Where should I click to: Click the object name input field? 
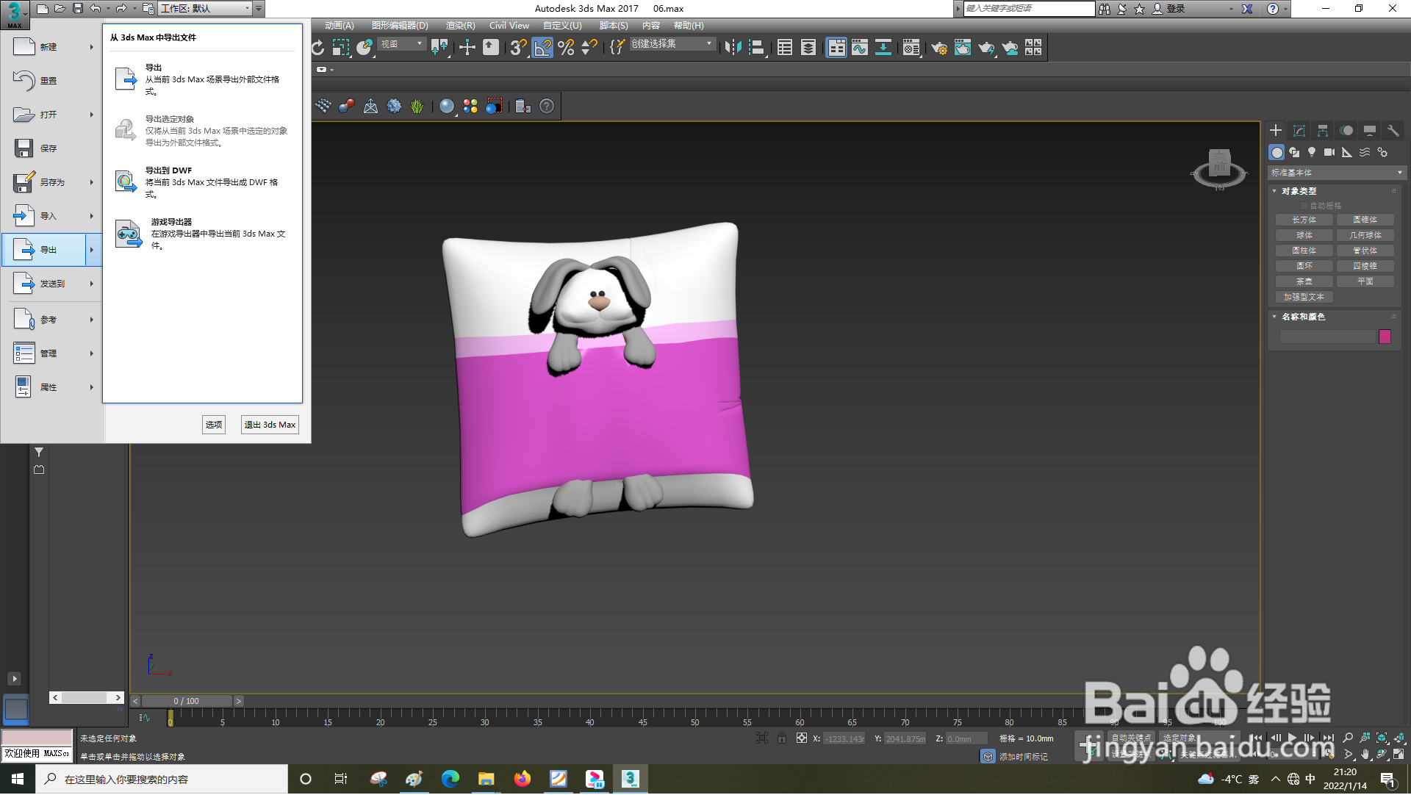pos(1327,337)
